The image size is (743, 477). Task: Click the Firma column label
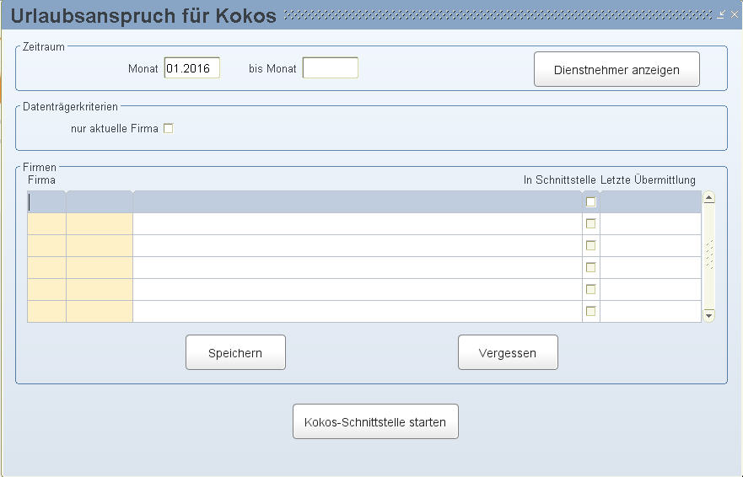[x=41, y=180]
